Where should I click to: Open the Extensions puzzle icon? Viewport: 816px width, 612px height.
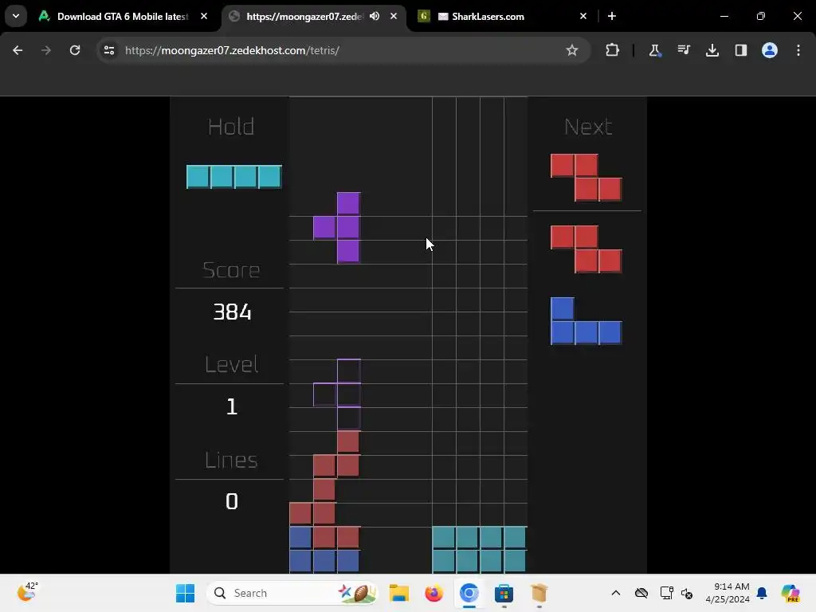(613, 50)
